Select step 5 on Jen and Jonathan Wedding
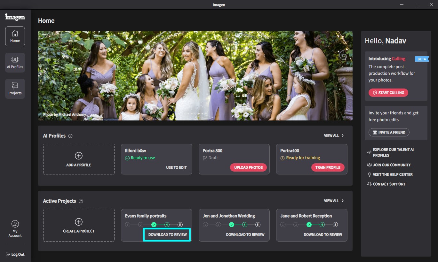438x262 pixels. (x=258, y=225)
